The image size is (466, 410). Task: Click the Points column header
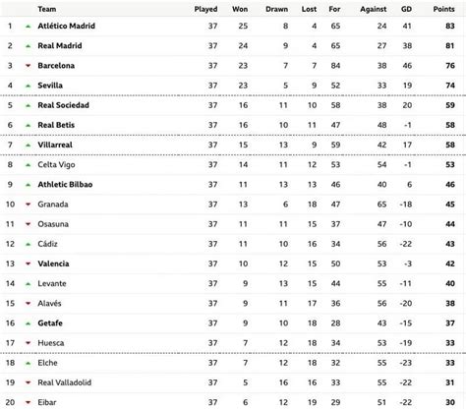[443, 9]
